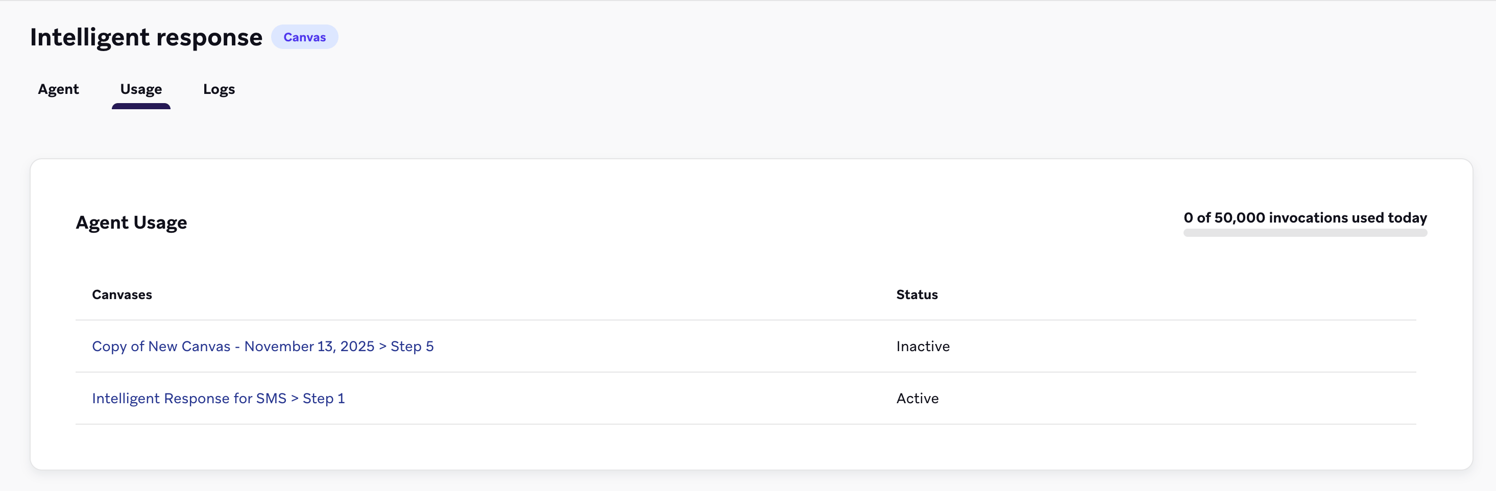Image resolution: width=1496 pixels, height=491 pixels.
Task: Click the invocations usage progress bar
Action: click(x=1305, y=233)
